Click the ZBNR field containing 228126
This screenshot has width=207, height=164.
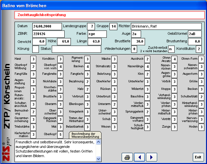click(48, 34)
